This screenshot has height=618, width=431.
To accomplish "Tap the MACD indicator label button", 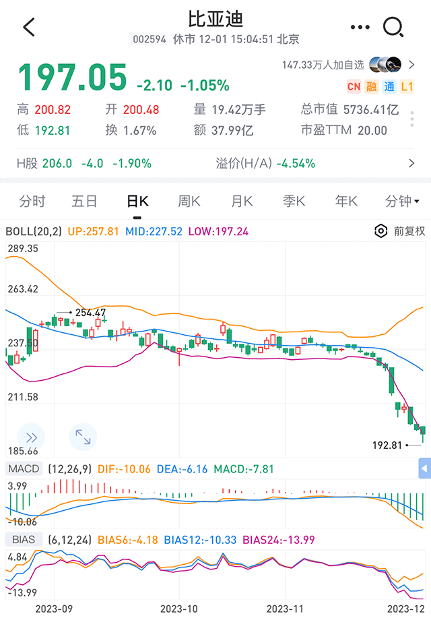I will point(24,468).
